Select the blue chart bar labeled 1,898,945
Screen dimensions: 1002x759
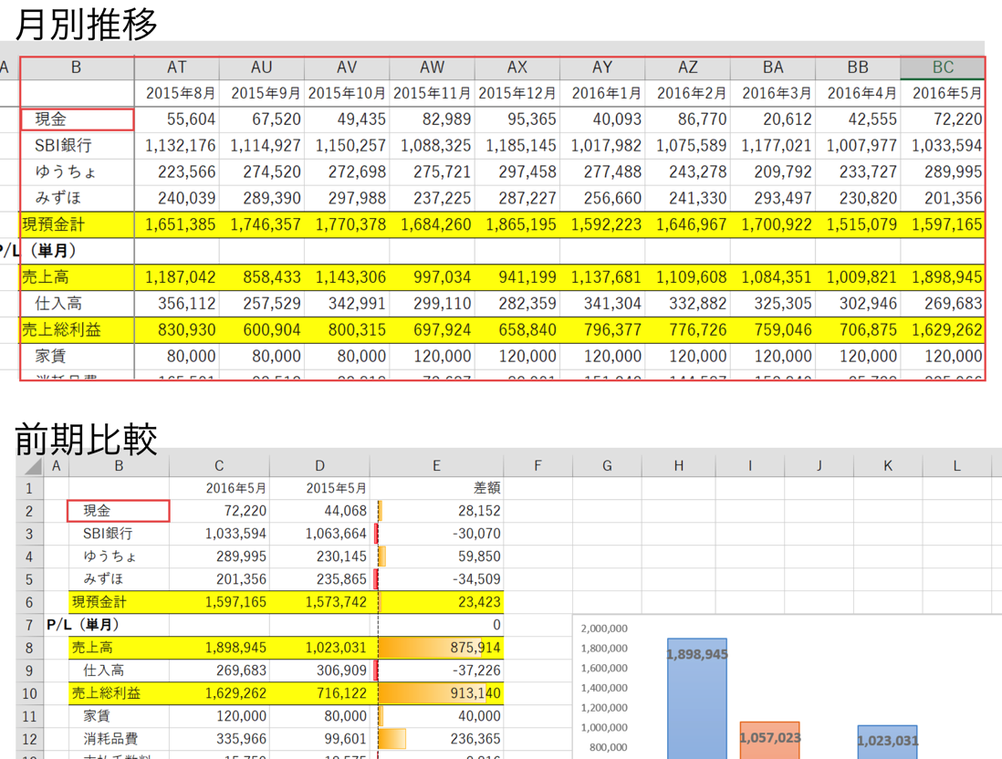tap(696, 698)
